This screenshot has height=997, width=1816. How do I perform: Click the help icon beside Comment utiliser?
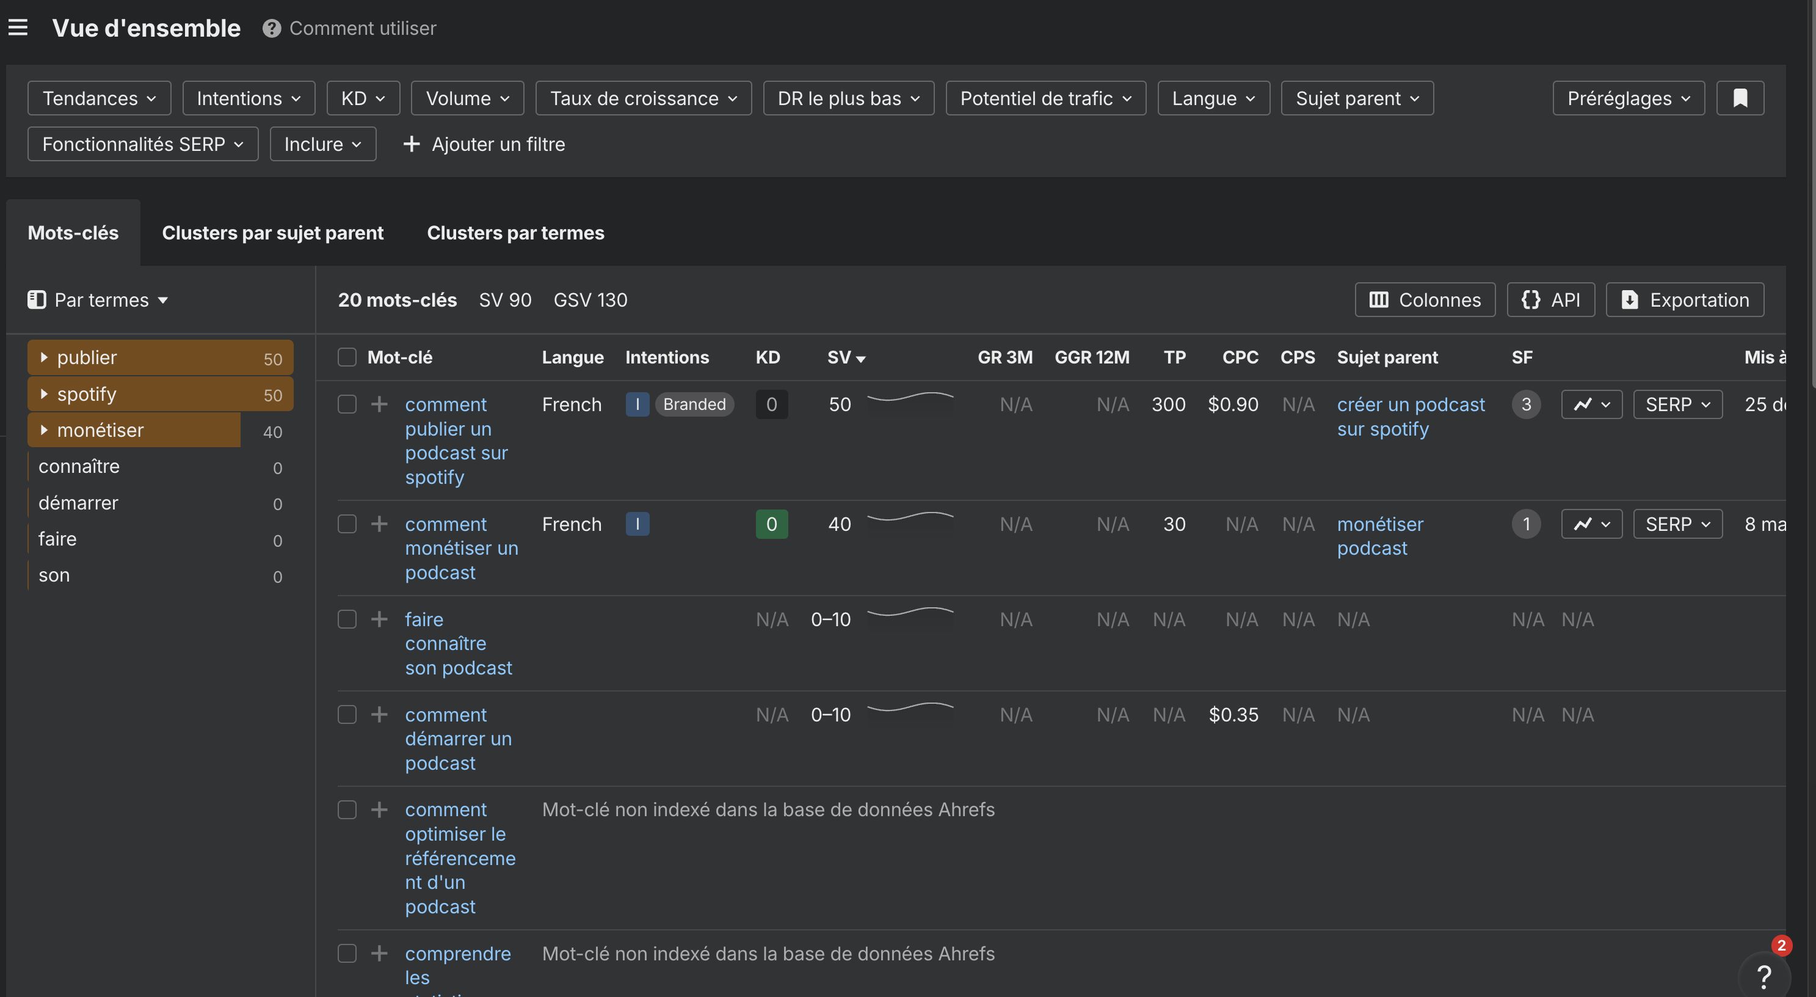pos(271,28)
